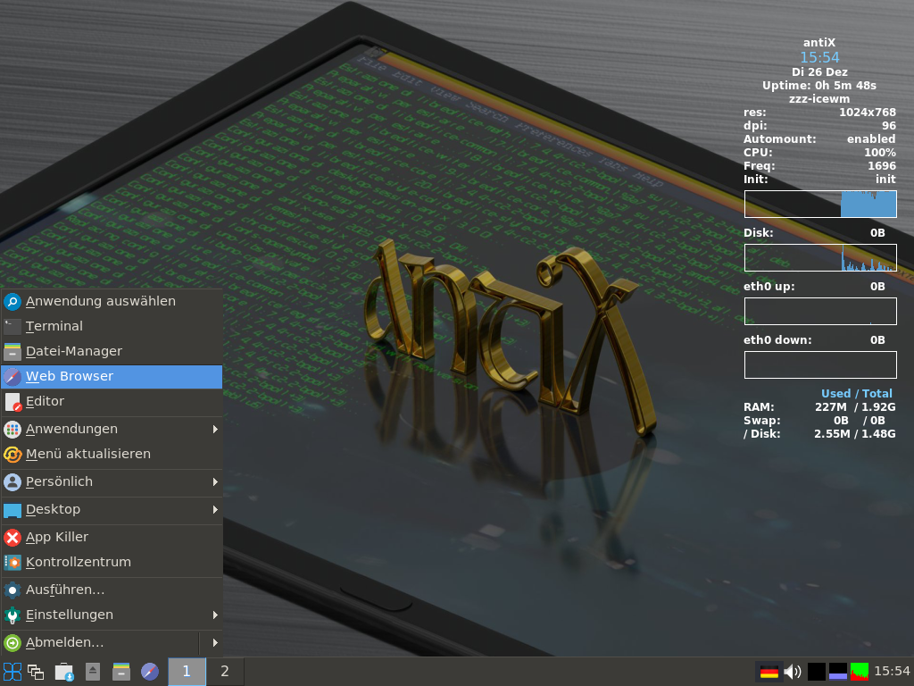
Task: Click the 'Di 26 Dez' date text
Action: [x=819, y=71]
